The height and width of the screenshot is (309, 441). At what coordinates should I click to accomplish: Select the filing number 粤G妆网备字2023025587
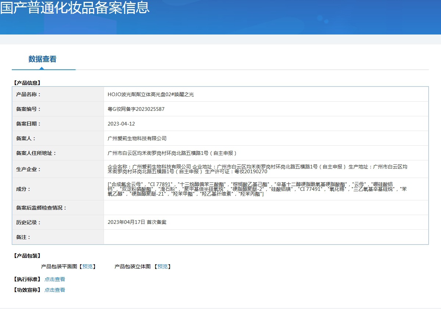(136, 109)
